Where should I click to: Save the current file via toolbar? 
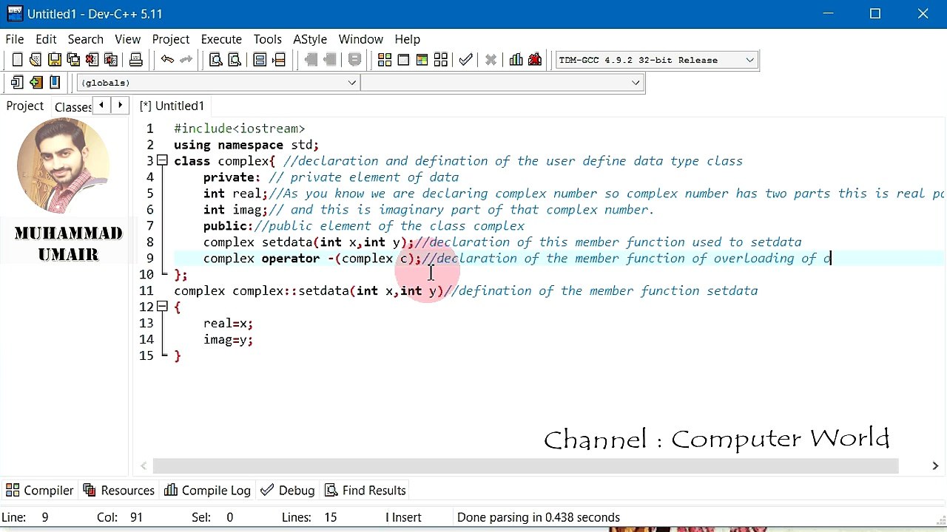pyautogui.click(x=55, y=60)
